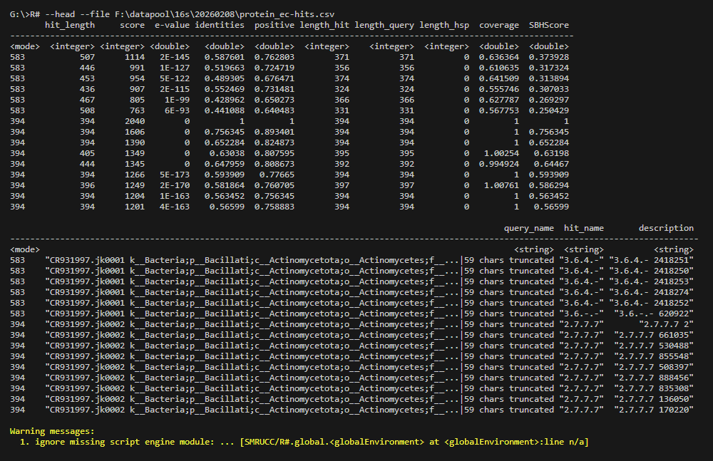Image resolution: width=713 pixels, height=461 pixels.
Task: Click the query_name header in second table
Action: point(528,228)
